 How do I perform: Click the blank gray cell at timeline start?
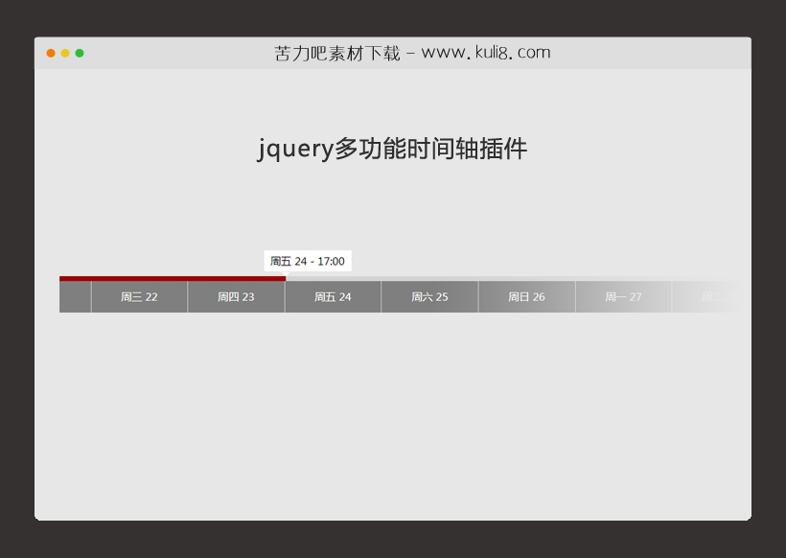tap(75, 296)
